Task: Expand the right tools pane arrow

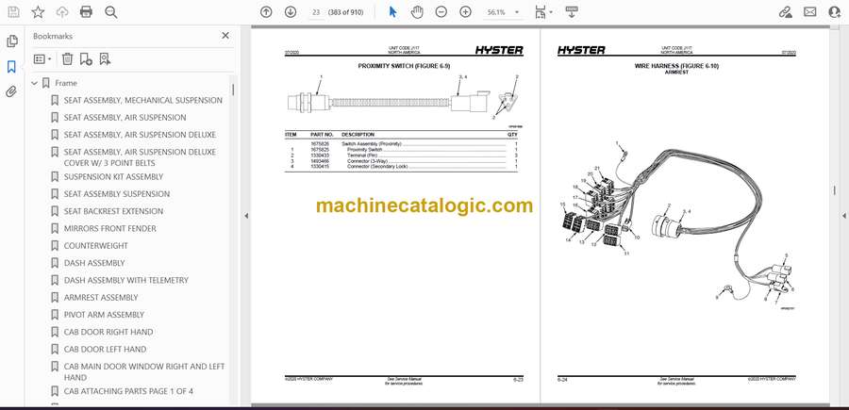Action: (x=843, y=216)
